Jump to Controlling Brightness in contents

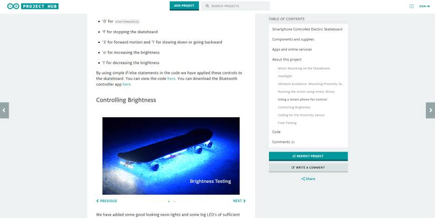tap(294, 107)
